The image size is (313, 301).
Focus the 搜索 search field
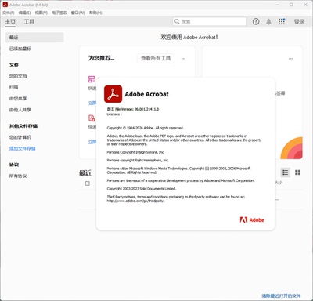210,21
